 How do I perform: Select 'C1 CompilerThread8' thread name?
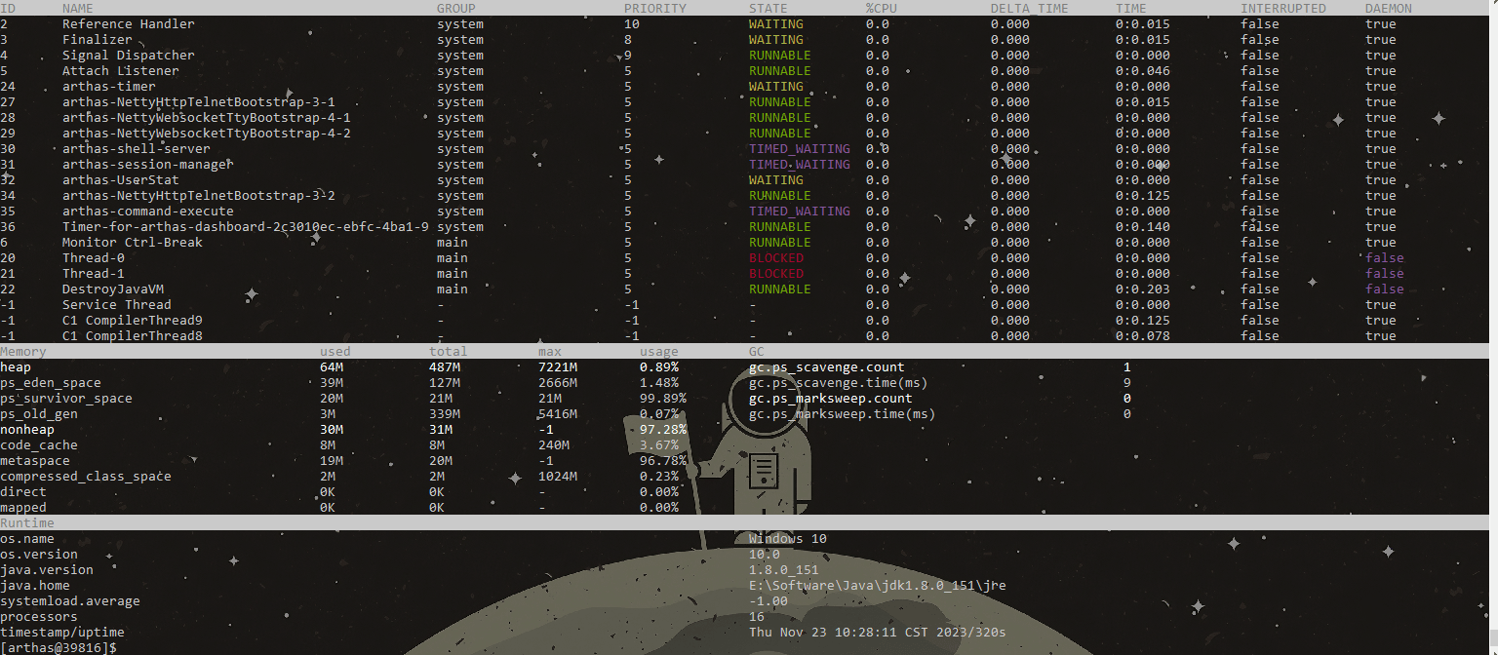tap(133, 336)
